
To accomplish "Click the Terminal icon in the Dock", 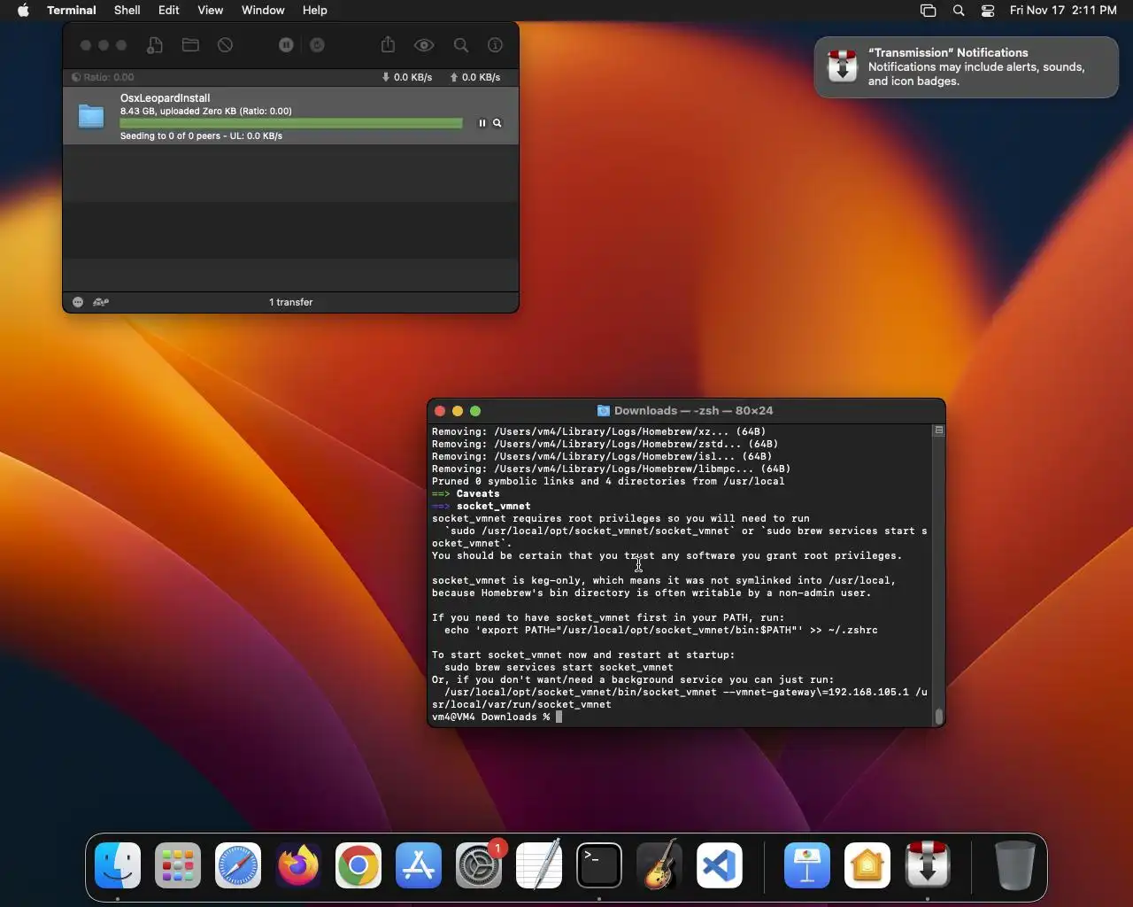I will coord(599,865).
